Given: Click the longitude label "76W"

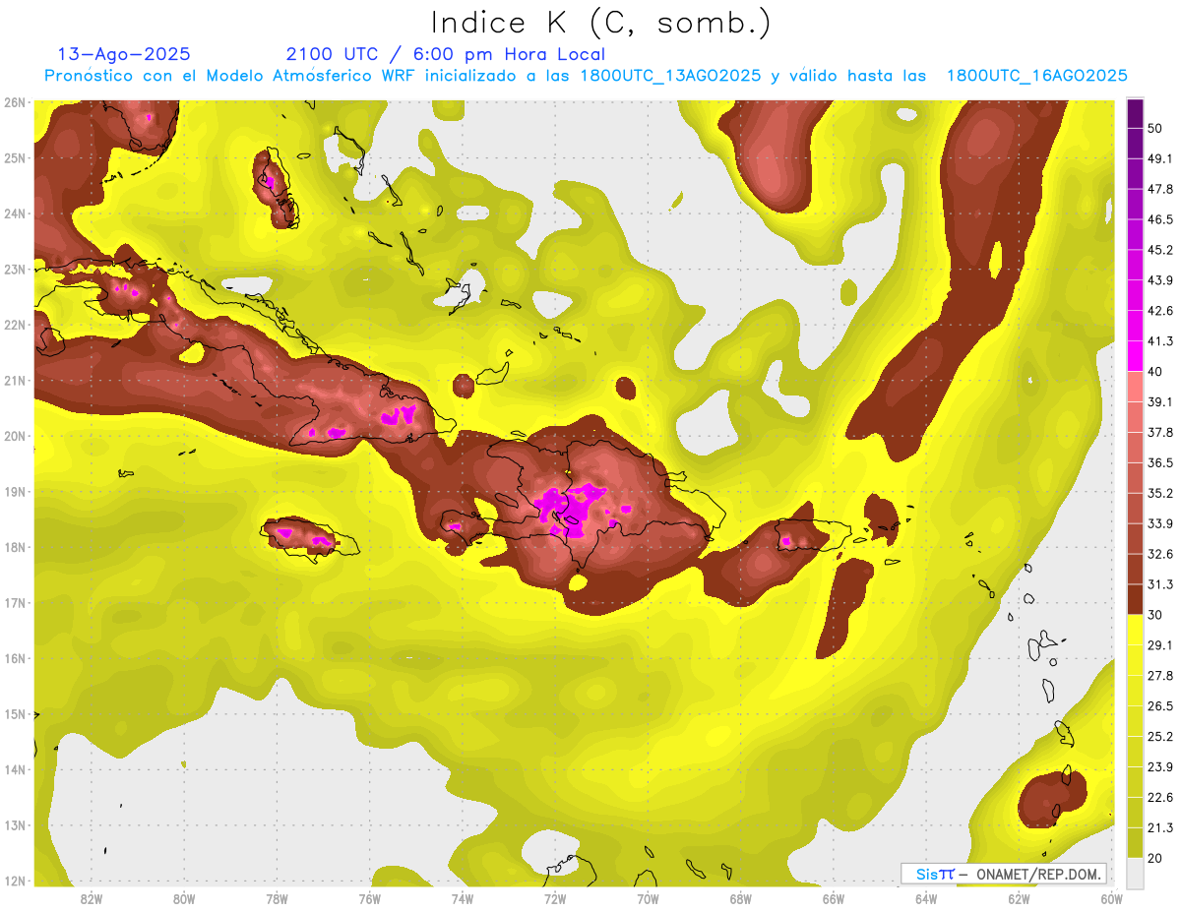Looking at the screenshot, I should pyautogui.click(x=370, y=899).
